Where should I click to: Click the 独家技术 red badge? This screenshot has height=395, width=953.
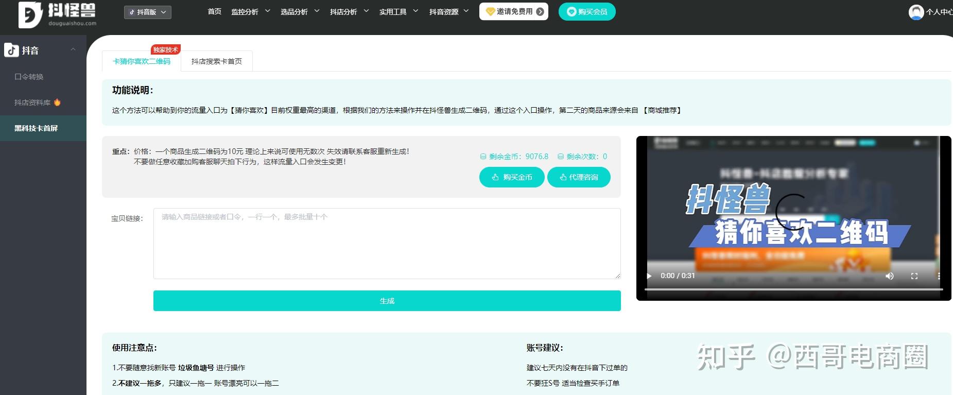pos(165,49)
